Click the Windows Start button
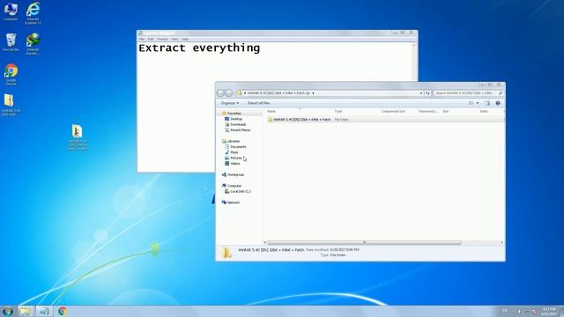Screen dimensions: 564x317 click(x=8, y=311)
